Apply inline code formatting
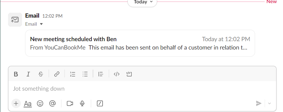Viewport: 283px width, 112px height. pyautogui.click(x=117, y=74)
